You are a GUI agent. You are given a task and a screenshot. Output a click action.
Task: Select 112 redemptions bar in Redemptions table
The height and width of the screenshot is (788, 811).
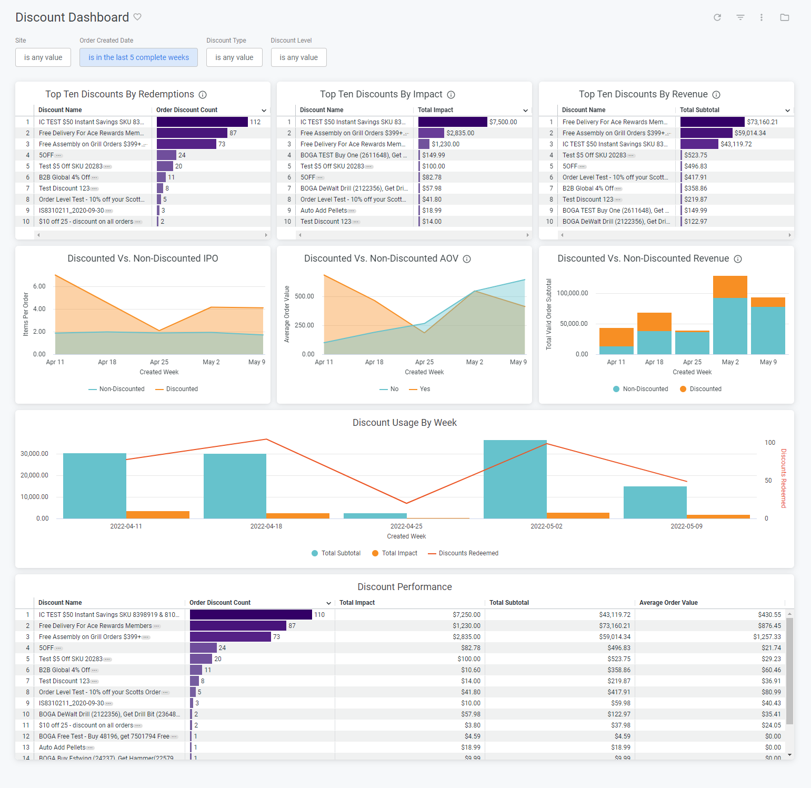click(x=202, y=122)
